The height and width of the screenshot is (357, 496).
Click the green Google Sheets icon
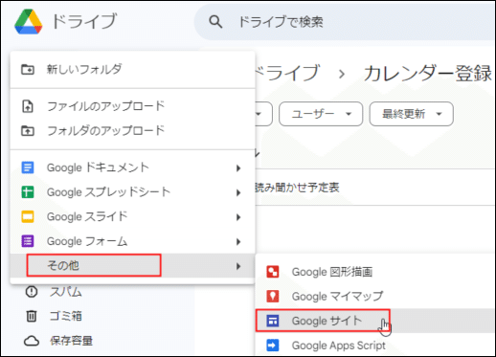(x=28, y=192)
